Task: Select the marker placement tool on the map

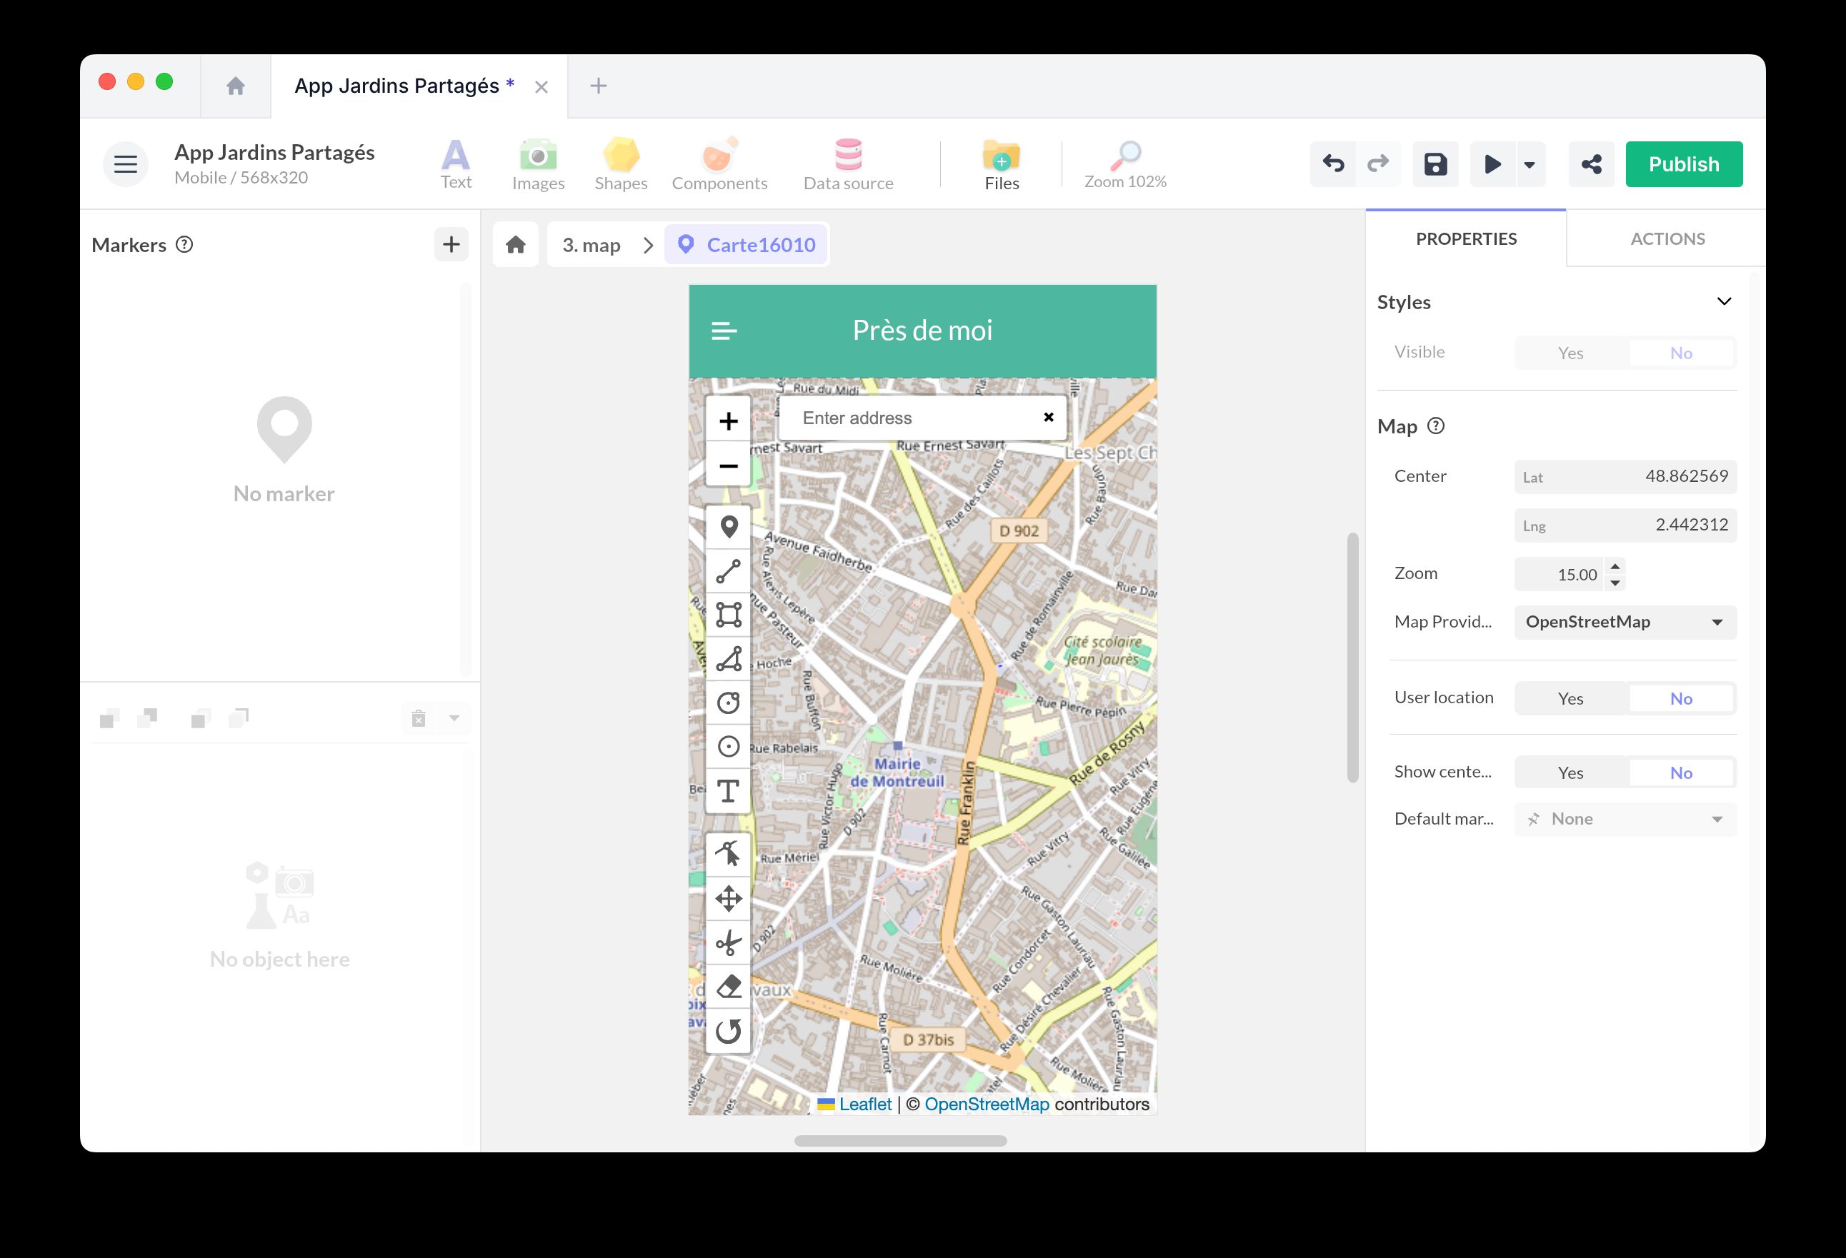Action: 729,526
